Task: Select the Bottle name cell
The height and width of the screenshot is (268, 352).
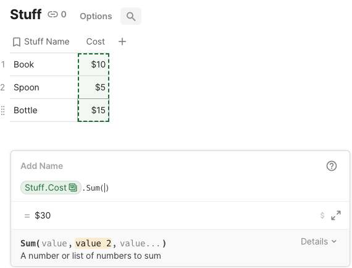Action: (x=44, y=110)
